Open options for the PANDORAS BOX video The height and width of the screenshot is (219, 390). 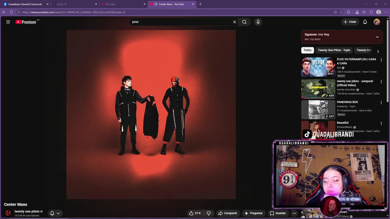(381, 103)
